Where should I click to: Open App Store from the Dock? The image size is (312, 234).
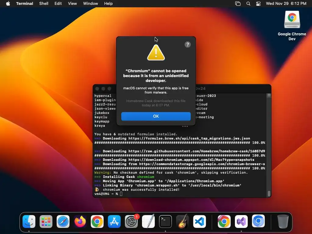click(114, 221)
